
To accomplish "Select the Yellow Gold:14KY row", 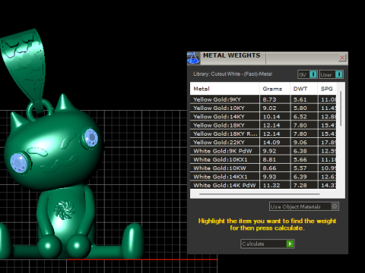I will pos(263,117).
